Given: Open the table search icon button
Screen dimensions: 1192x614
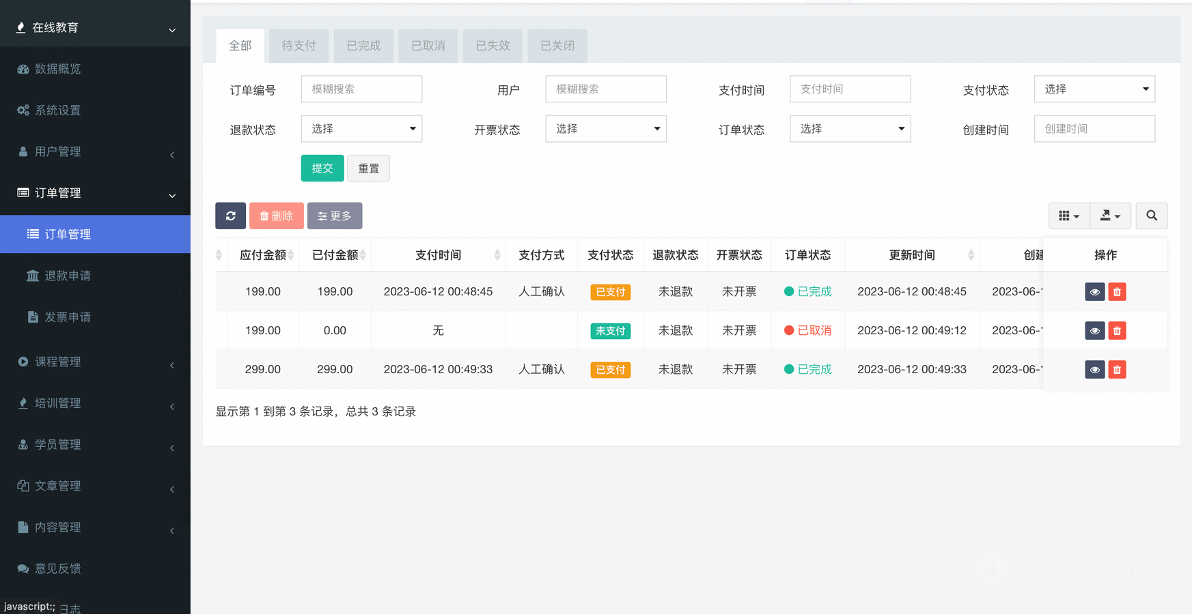Looking at the screenshot, I should click(x=1151, y=216).
